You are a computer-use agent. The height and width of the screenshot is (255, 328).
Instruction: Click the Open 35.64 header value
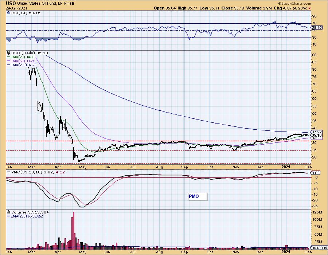[x=165, y=8]
